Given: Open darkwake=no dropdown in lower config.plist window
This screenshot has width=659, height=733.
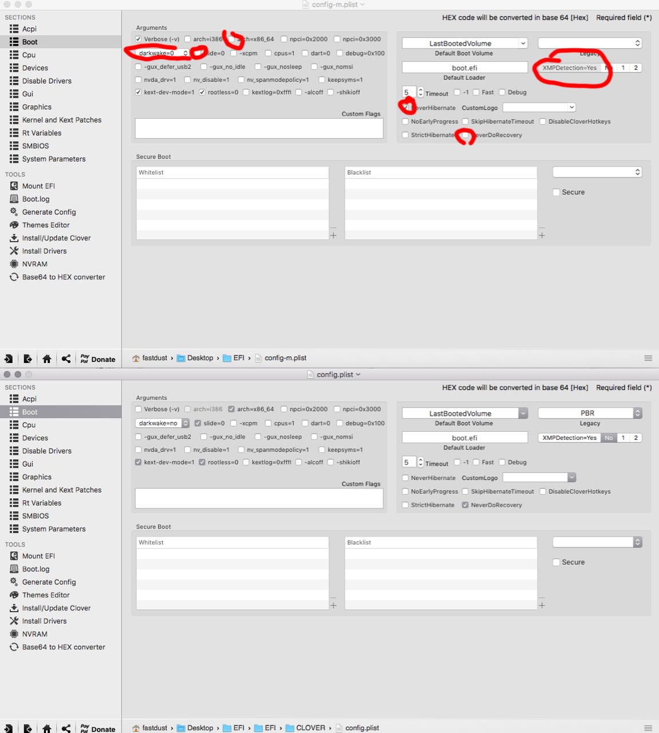Looking at the screenshot, I should 163,423.
